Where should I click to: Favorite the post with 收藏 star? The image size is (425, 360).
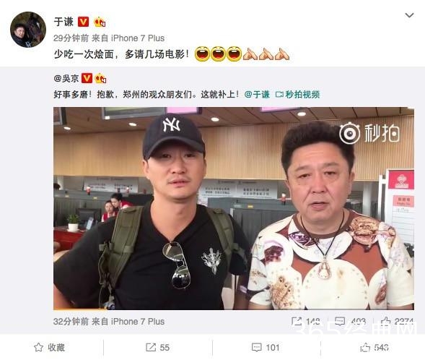pyautogui.click(x=49, y=347)
